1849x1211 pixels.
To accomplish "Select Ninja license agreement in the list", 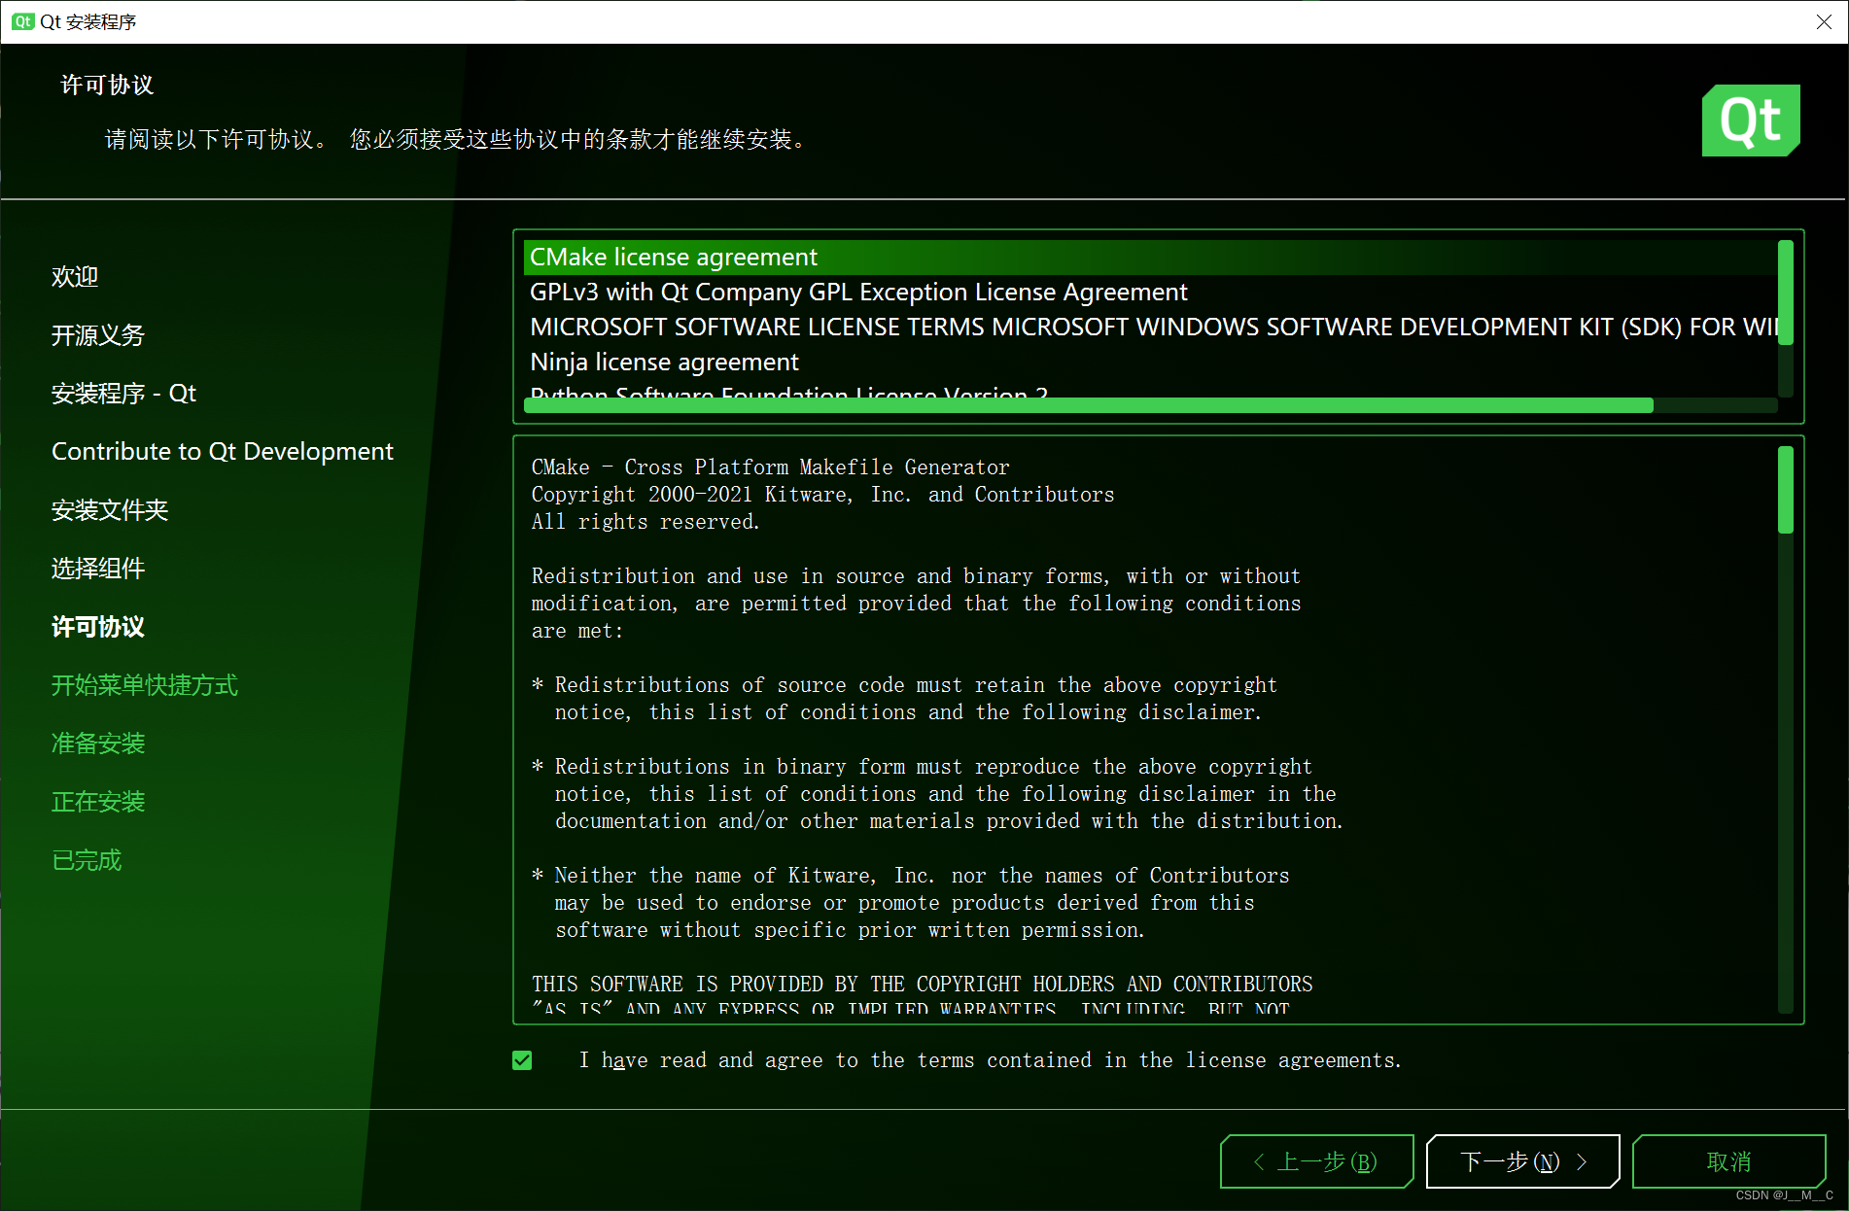I will (x=1150, y=363).
